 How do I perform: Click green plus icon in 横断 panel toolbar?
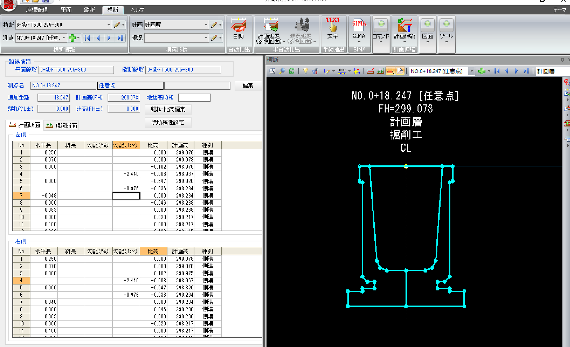[482, 71]
